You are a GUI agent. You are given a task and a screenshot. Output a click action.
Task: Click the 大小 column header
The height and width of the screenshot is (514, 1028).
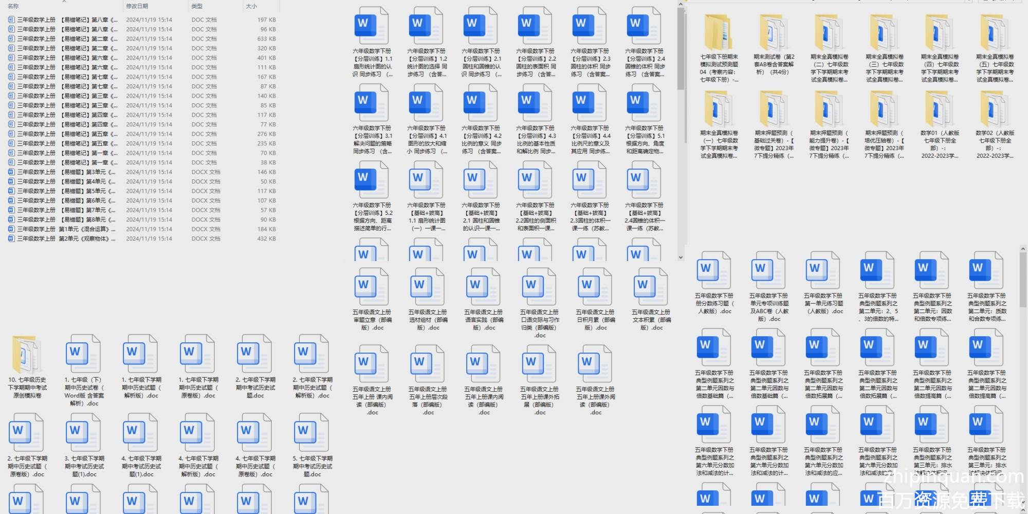[251, 6]
